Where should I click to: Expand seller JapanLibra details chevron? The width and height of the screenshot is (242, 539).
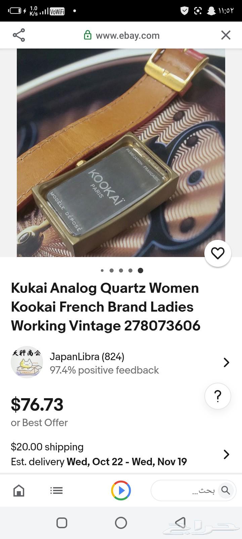pos(227,362)
